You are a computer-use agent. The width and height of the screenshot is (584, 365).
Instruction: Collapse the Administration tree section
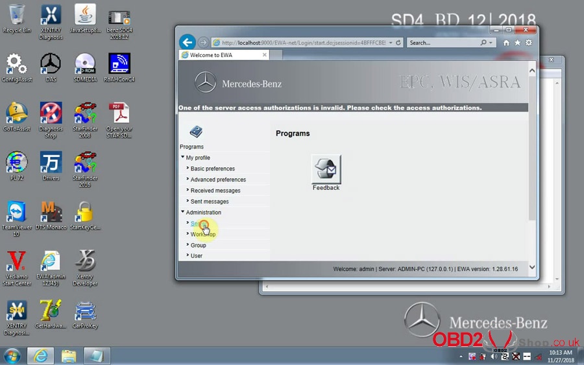click(182, 212)
